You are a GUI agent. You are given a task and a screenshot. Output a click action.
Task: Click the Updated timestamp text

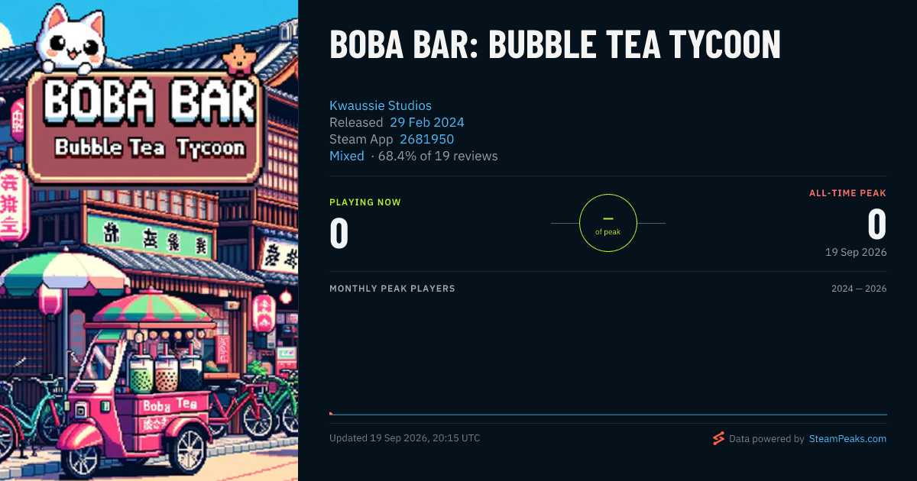click(405, 438)
